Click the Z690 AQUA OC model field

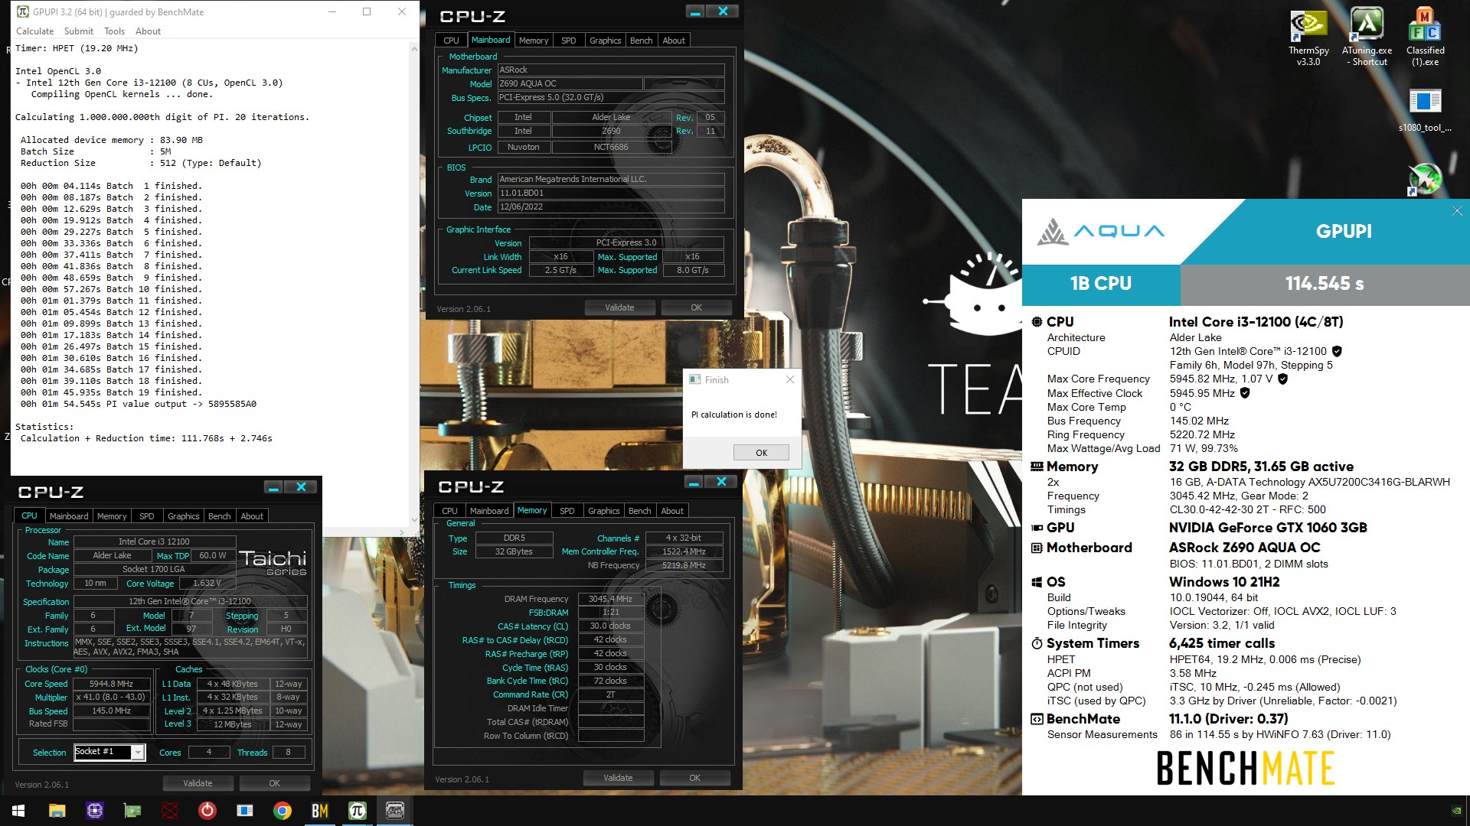click(x=570, y=84)
